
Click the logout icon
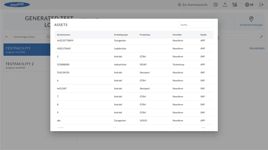coord(261,5)
